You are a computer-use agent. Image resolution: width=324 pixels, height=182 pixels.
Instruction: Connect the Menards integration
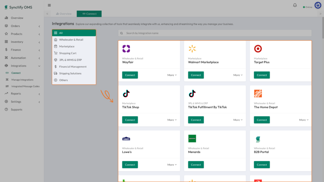[x=196, y=165]
